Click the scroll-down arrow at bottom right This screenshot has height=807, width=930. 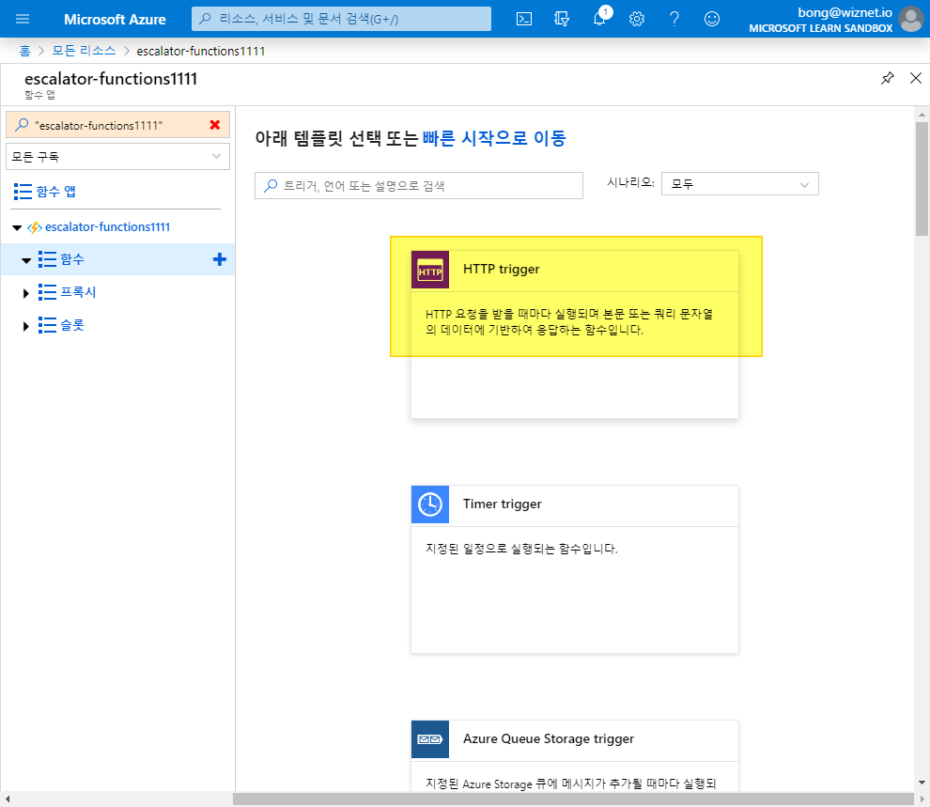pos(922,783)
